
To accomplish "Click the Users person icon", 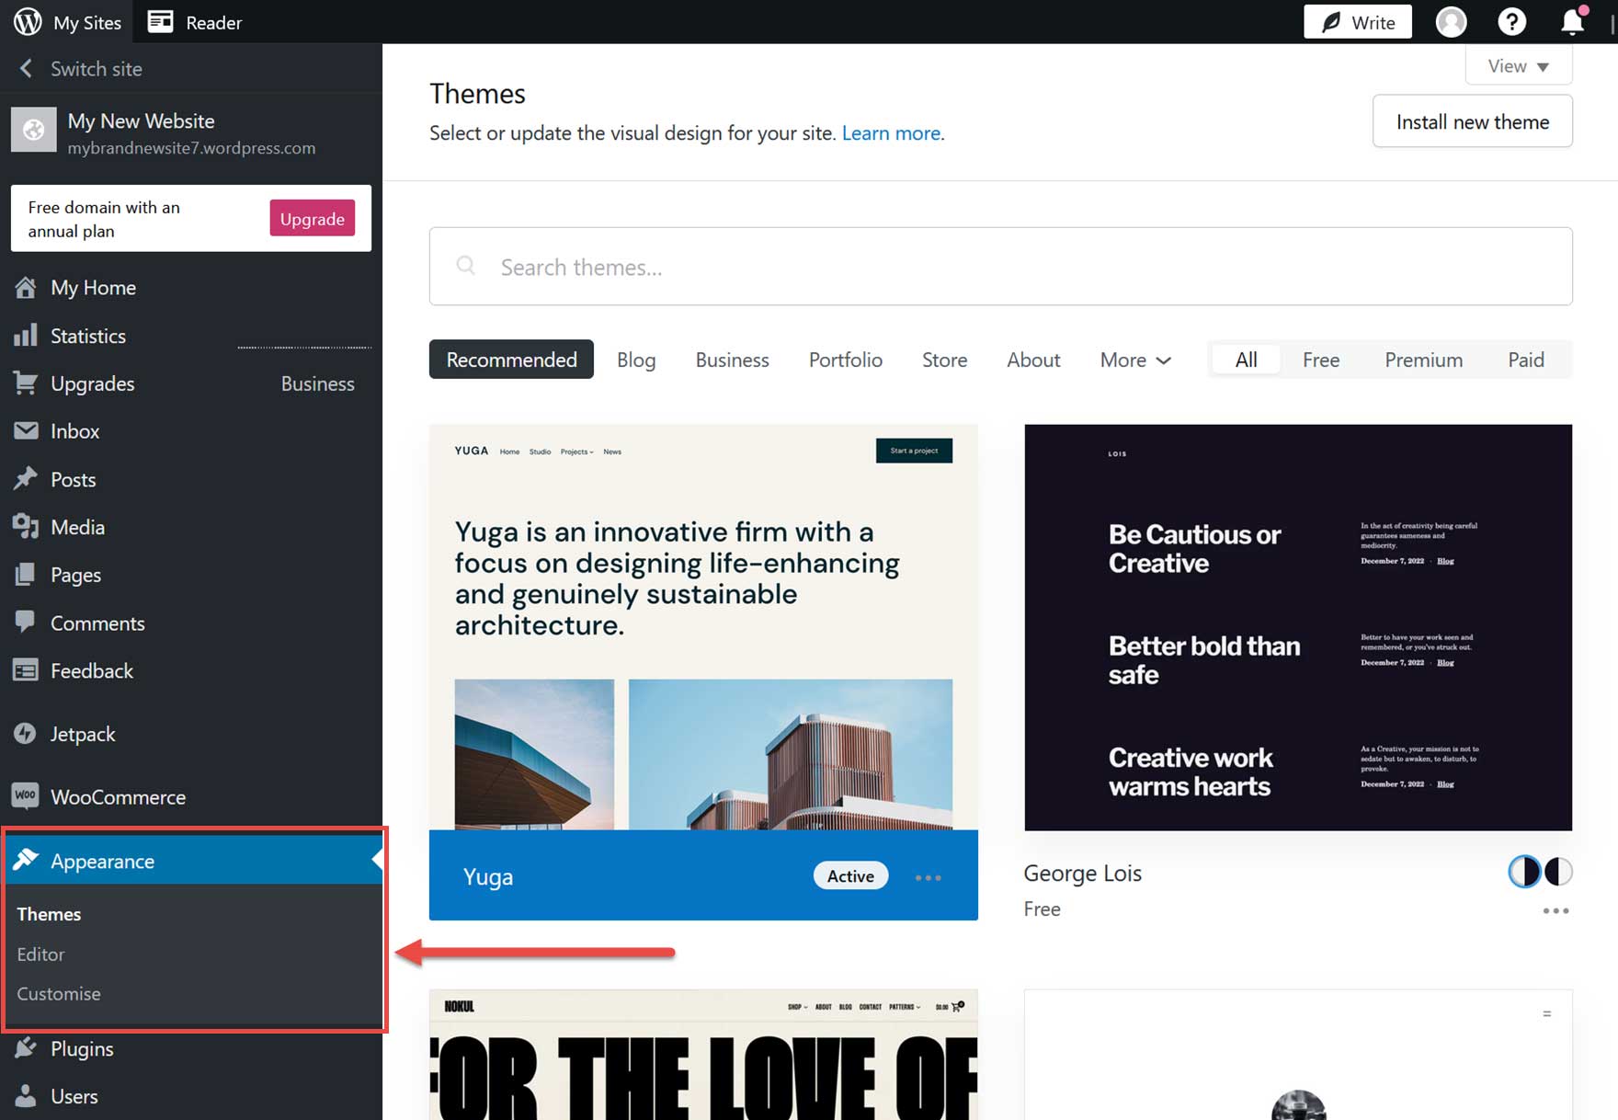I will tap(26, 1095).
